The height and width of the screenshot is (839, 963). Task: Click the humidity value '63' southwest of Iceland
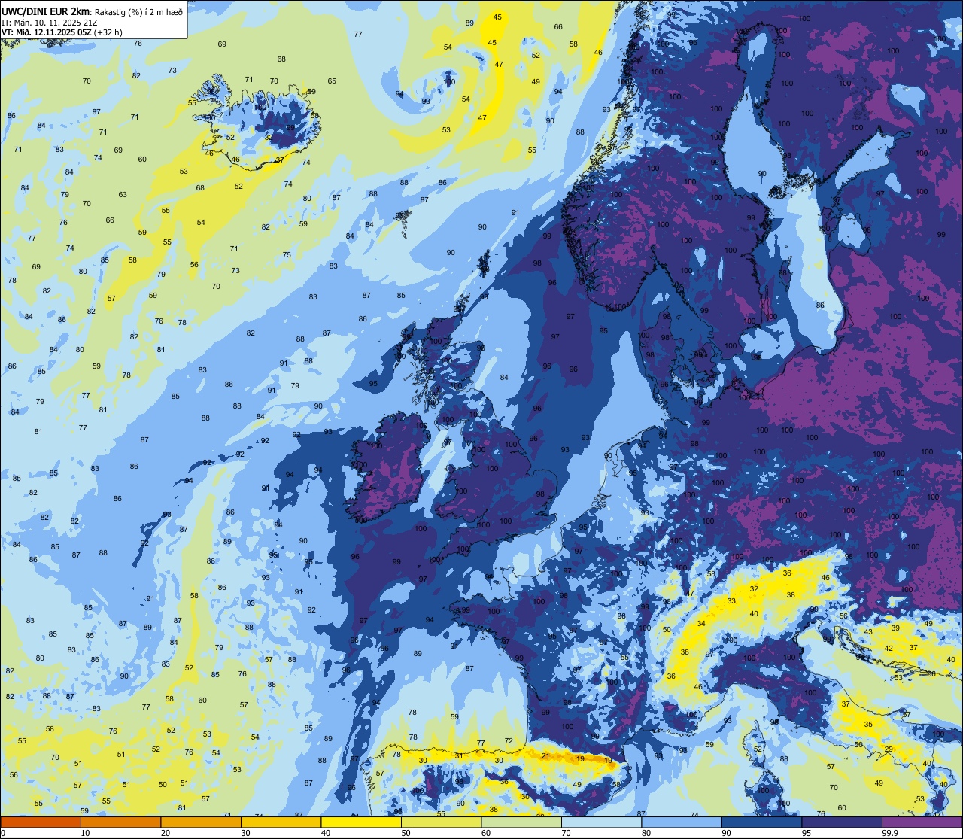tap(123, 194)
